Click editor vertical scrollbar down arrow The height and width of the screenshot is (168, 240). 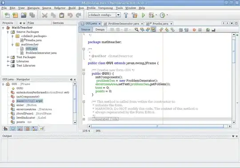point(234,122)
